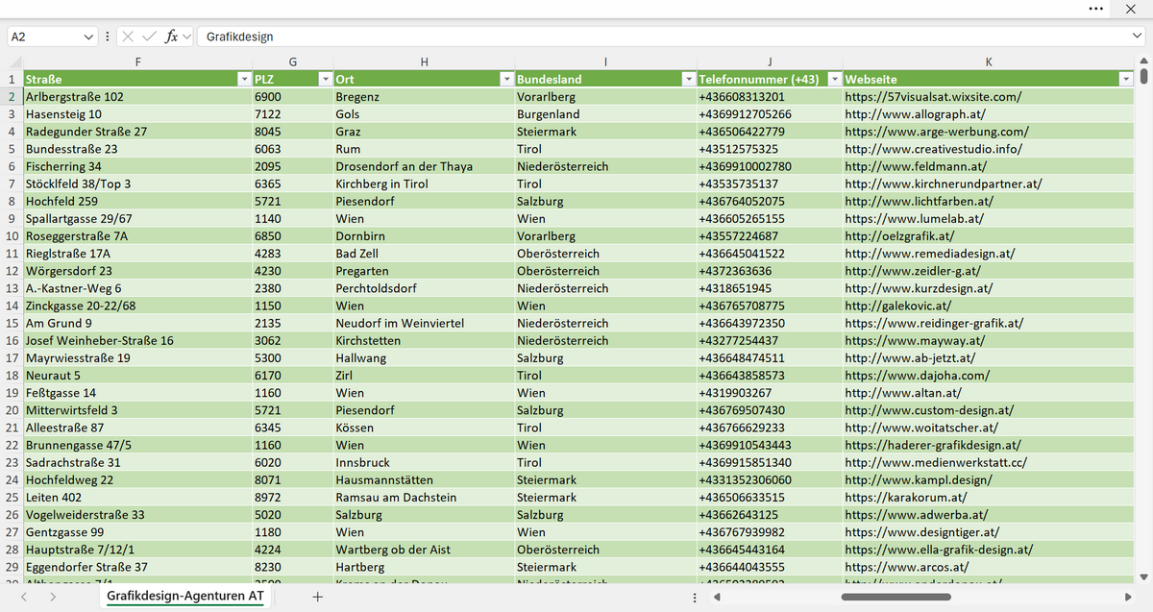Add a new sheet with the plus icon

(x=318, y=597)
